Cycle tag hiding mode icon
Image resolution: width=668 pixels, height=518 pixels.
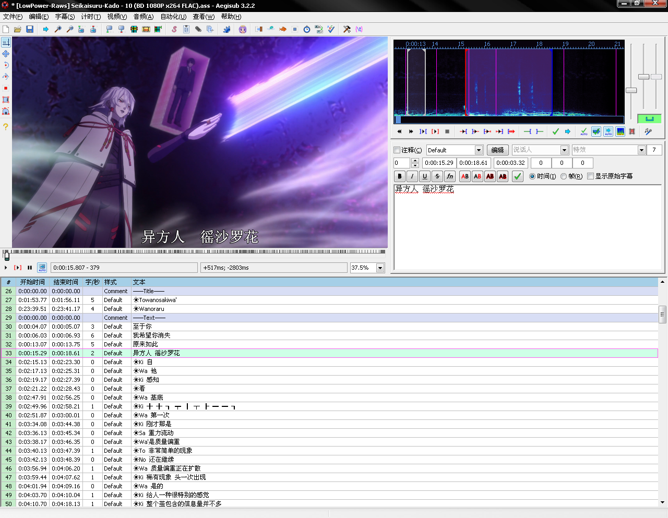click(359, 29)
